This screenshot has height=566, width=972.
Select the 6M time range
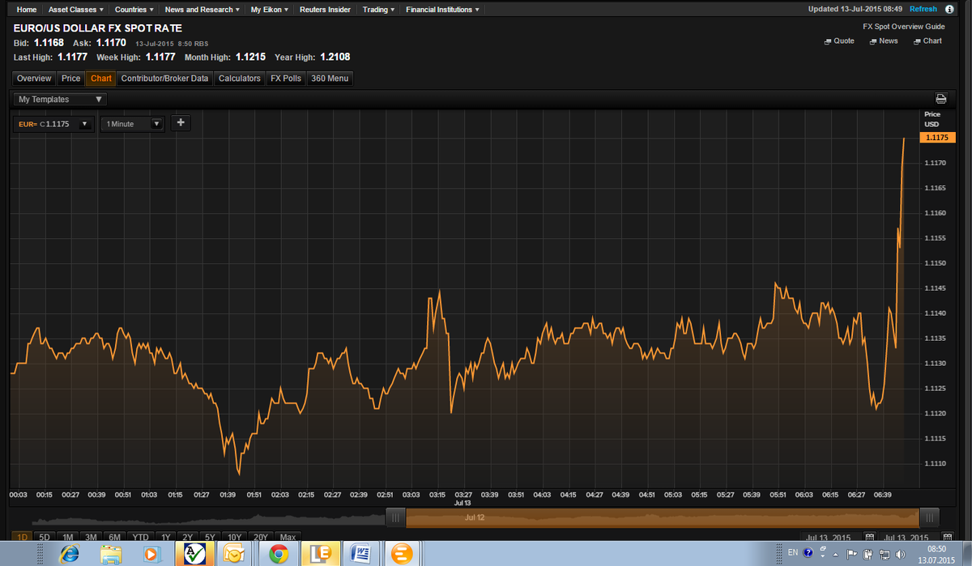point(115,537)
